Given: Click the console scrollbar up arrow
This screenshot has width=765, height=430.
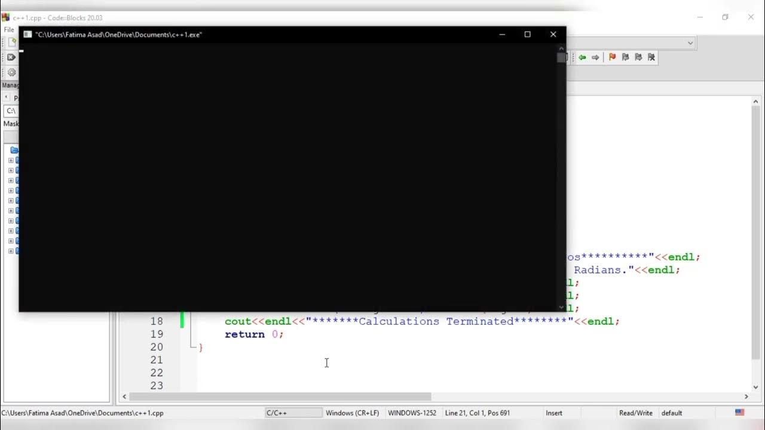Looking at the screenshot, I should [561, 48].
